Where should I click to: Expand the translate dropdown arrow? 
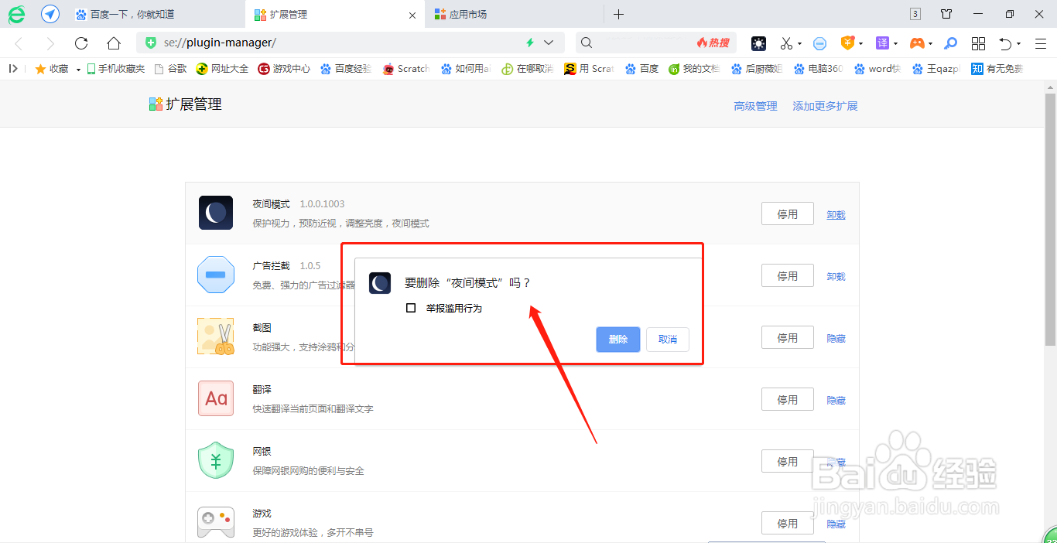pyautogui.click(x=895, y=44)
